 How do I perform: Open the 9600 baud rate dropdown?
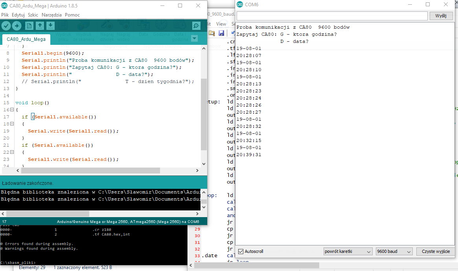(x=394, y=251)
